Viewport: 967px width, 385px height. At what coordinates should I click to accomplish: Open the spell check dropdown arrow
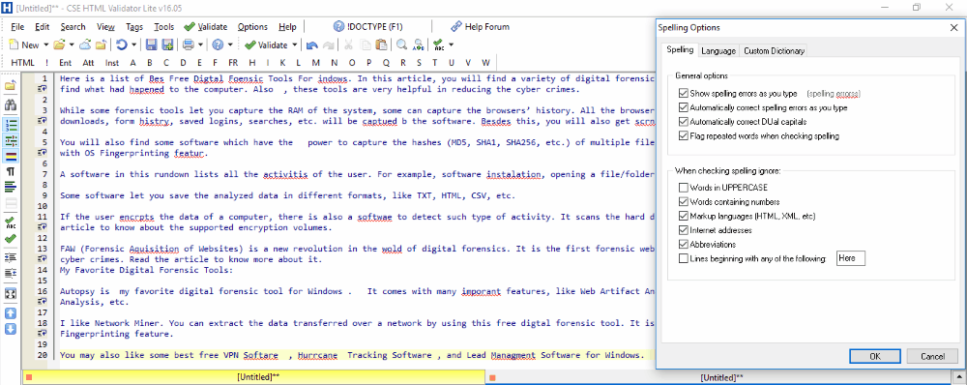[x=451, y=45]
